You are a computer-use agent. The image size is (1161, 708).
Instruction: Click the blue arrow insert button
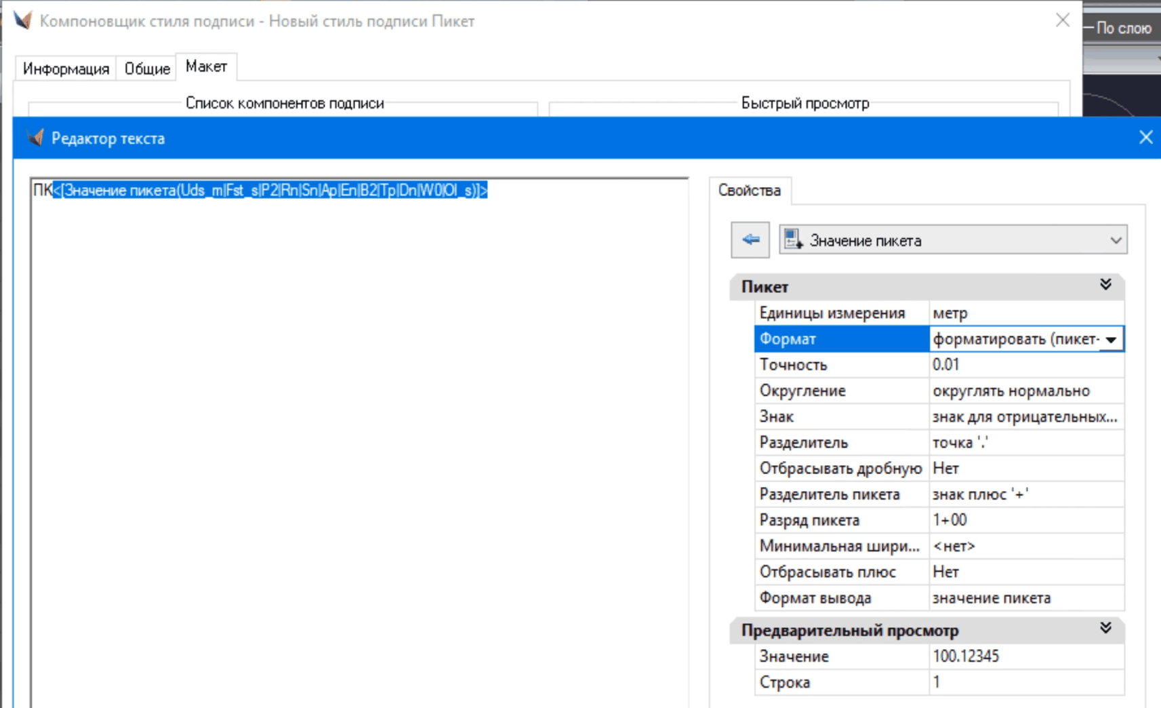click(750, 240)
